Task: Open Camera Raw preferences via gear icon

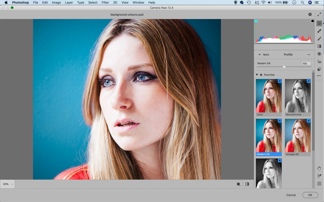Action: point(310,14)
